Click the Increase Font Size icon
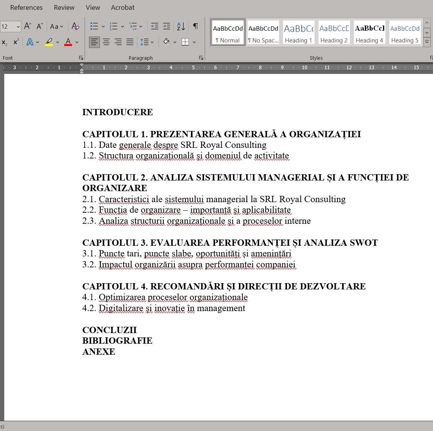The width and height of the screenshot is (433, 431). [28, 26]
